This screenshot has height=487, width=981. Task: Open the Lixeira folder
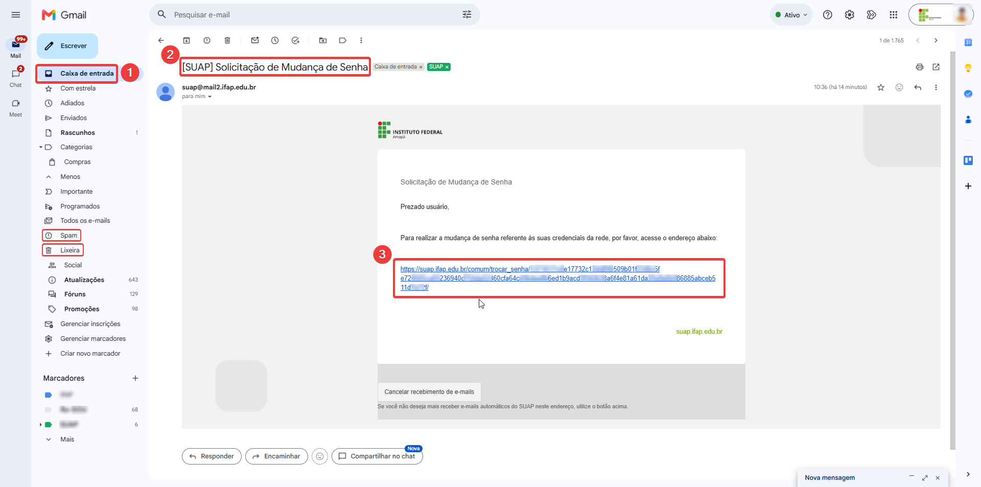pyautogui.click(x=69, y=250)
